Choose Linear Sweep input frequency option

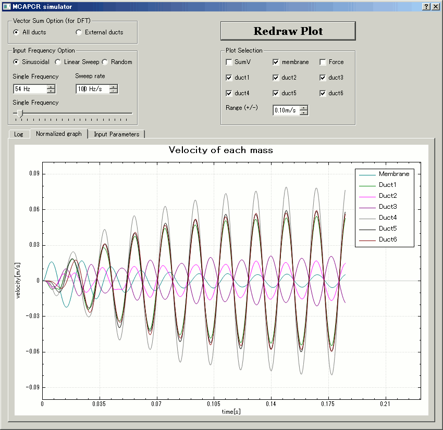58,62
